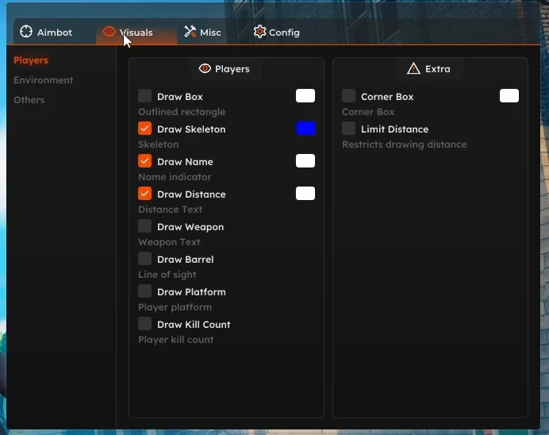Check the Corner Box option
Image resolution: width=549 pixels, height=435 pixels.
pyautogui.click(x=349, y=96)
